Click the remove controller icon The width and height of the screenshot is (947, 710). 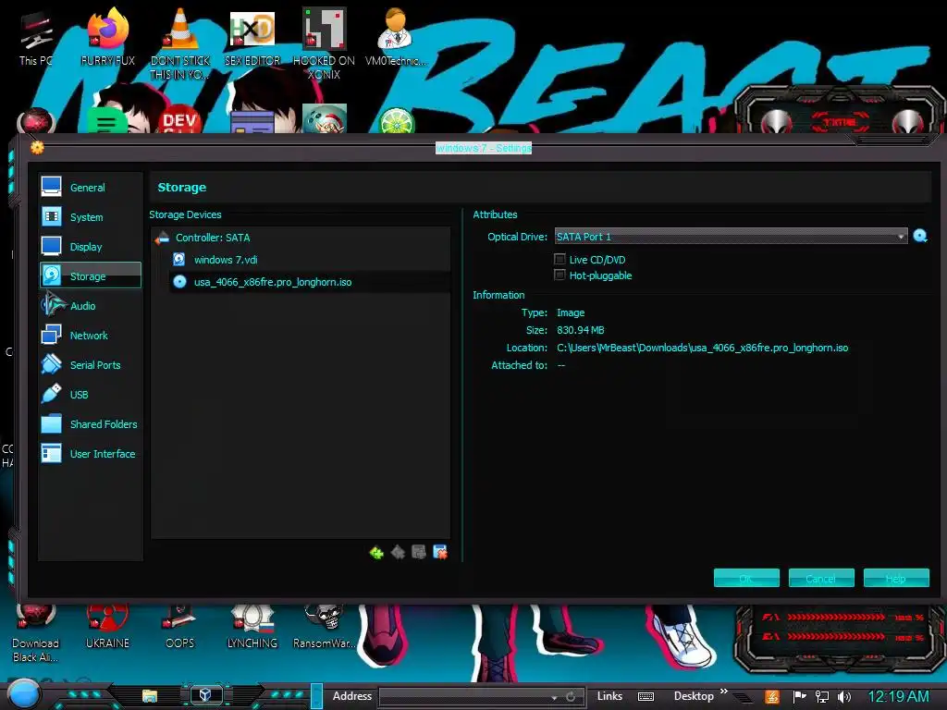coord(398,553)
